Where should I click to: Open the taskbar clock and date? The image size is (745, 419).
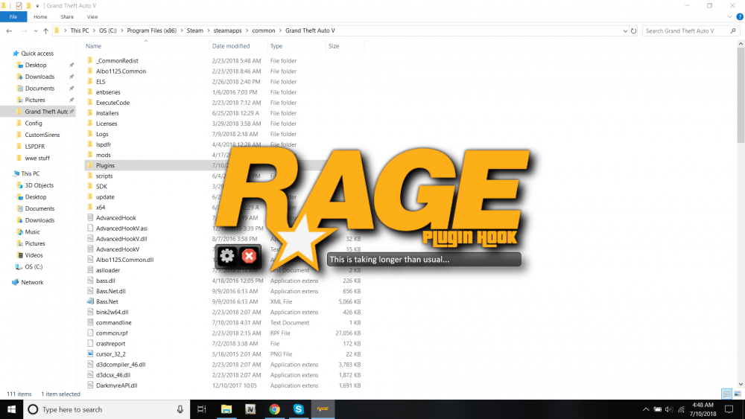(x=703, y=409)
